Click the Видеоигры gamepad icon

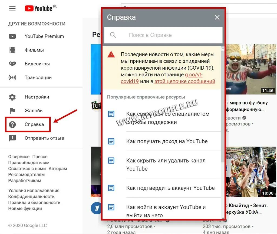click(12, 64)
